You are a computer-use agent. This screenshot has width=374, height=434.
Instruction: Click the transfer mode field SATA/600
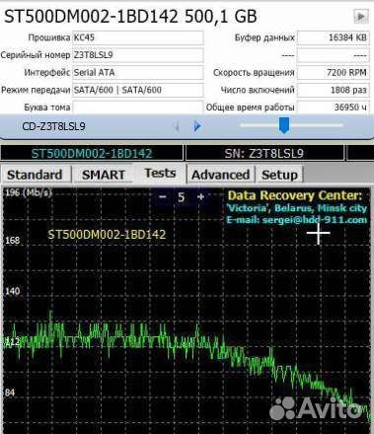click(138, 90)
